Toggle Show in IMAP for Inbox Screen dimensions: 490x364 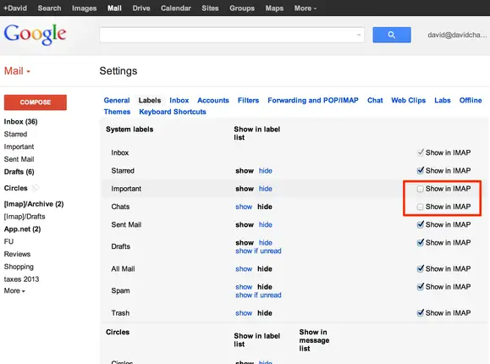[421, 152]
